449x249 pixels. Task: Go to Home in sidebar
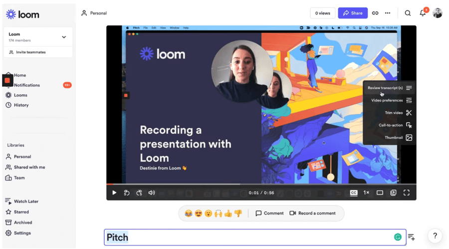[x=20, y=75]
